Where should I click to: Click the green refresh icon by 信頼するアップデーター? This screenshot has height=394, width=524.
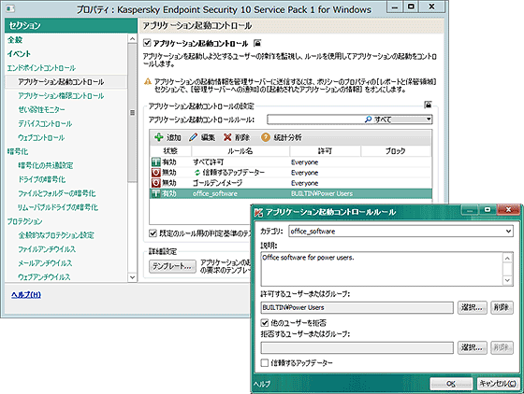197,173
